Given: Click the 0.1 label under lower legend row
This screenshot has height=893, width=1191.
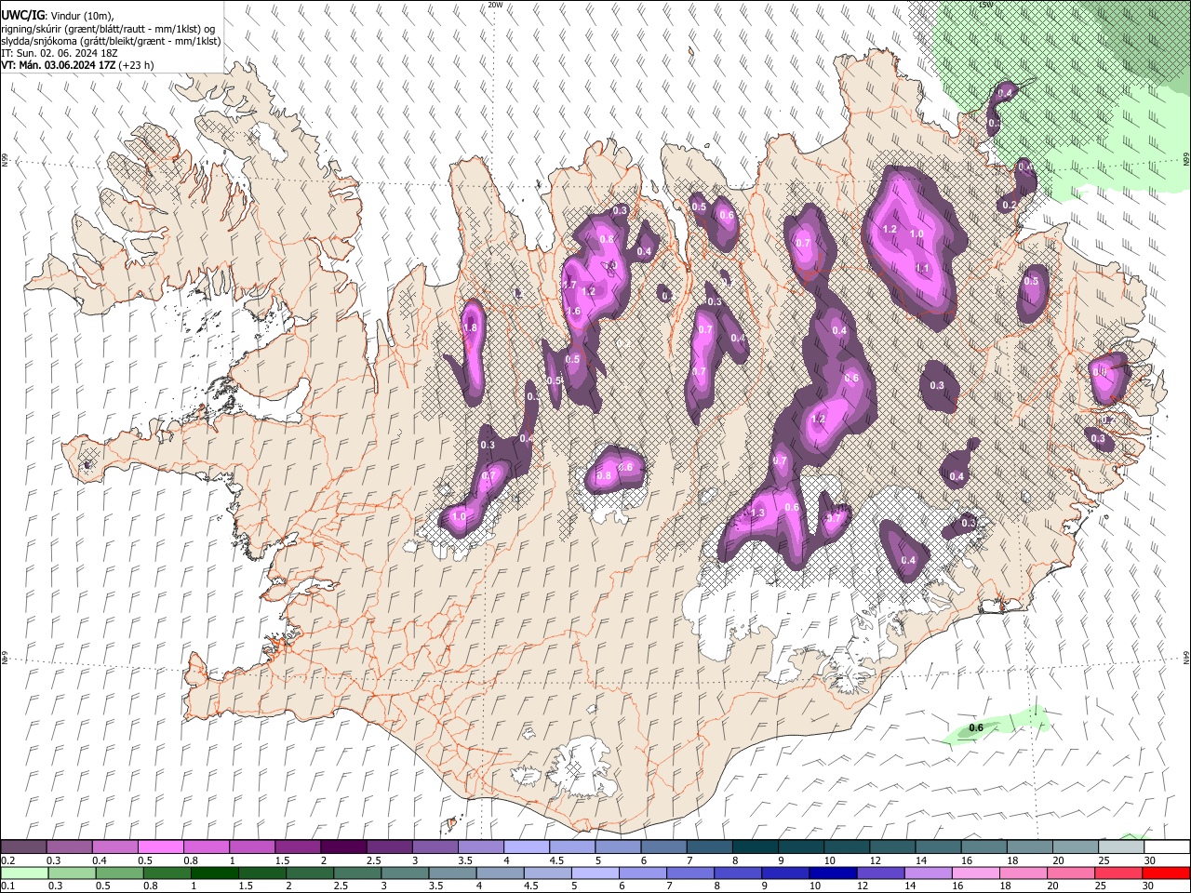Looking at the screenshot, I should coord(7,886).
